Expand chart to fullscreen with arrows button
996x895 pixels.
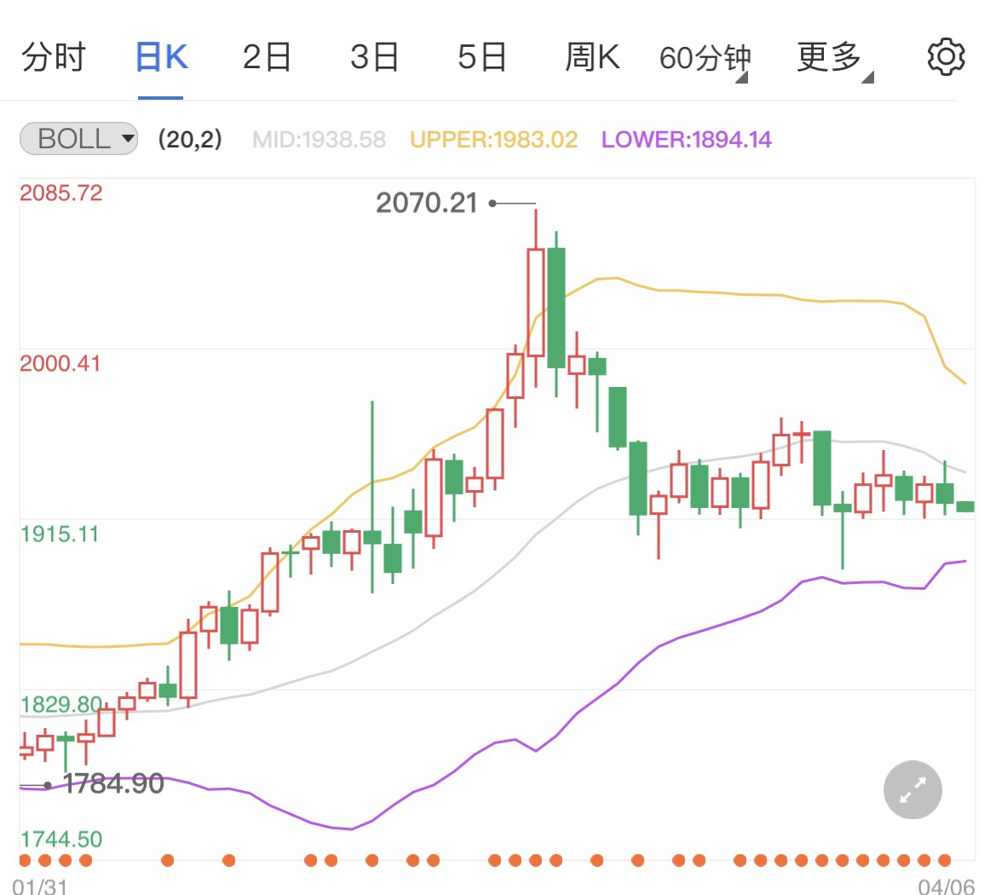coord(913,789)
